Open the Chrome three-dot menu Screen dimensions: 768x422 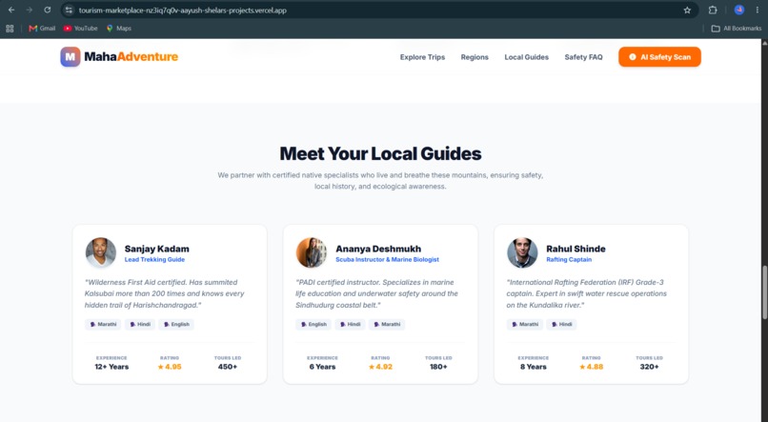point(758,10)
